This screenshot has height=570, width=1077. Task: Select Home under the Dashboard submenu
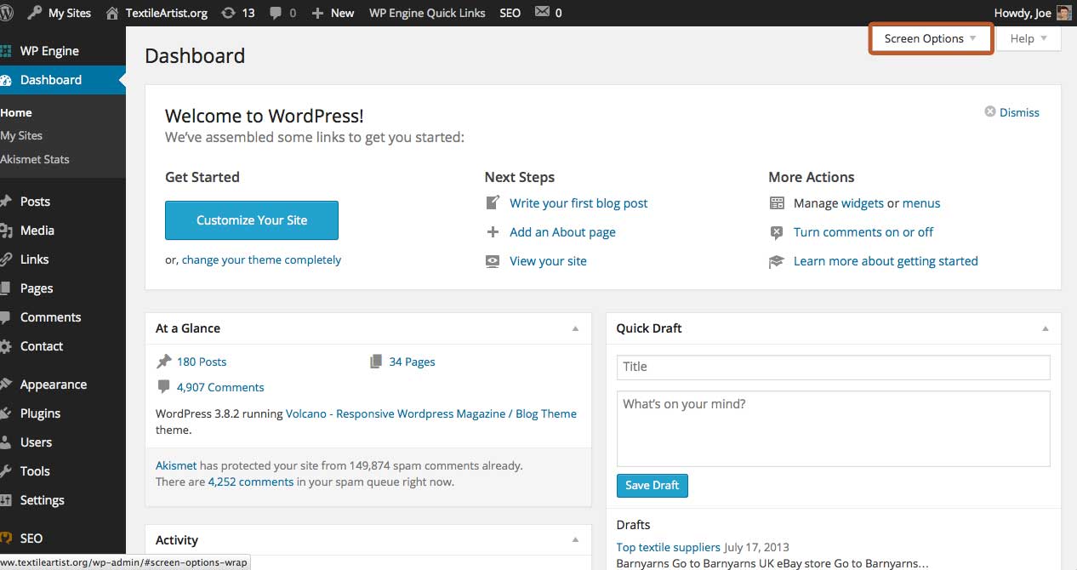pos(16,112)
